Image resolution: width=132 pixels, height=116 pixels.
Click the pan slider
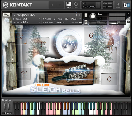click(98, 23)
